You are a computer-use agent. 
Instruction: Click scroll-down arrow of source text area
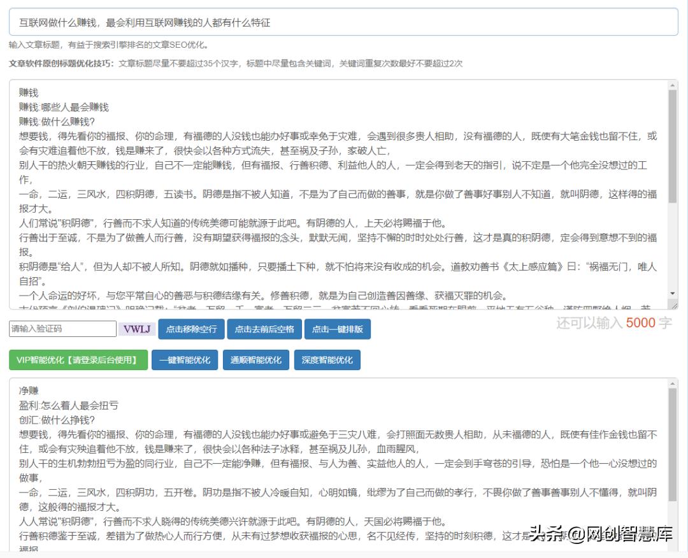click(x=672, y=294)
